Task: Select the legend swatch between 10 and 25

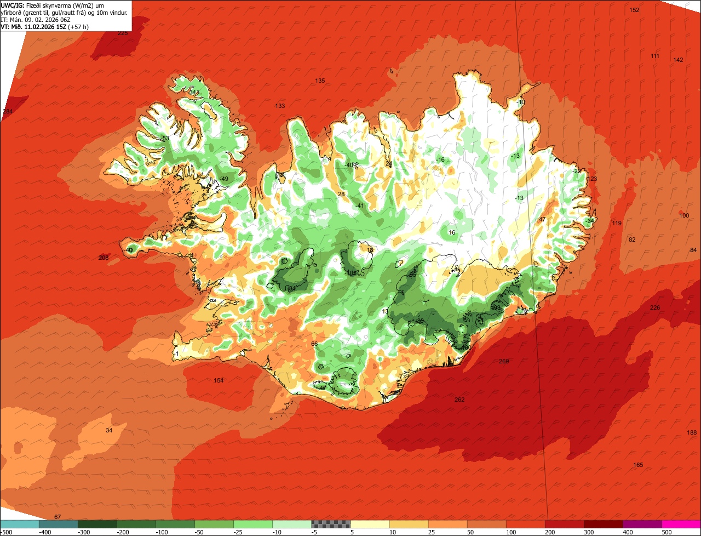Action: pyautogui.click(x=408, y=524)
